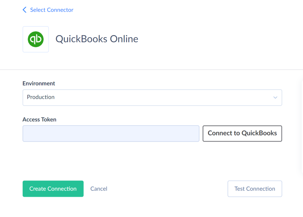
Task: Select the Production value in Environment
Action: coord(41,97)
